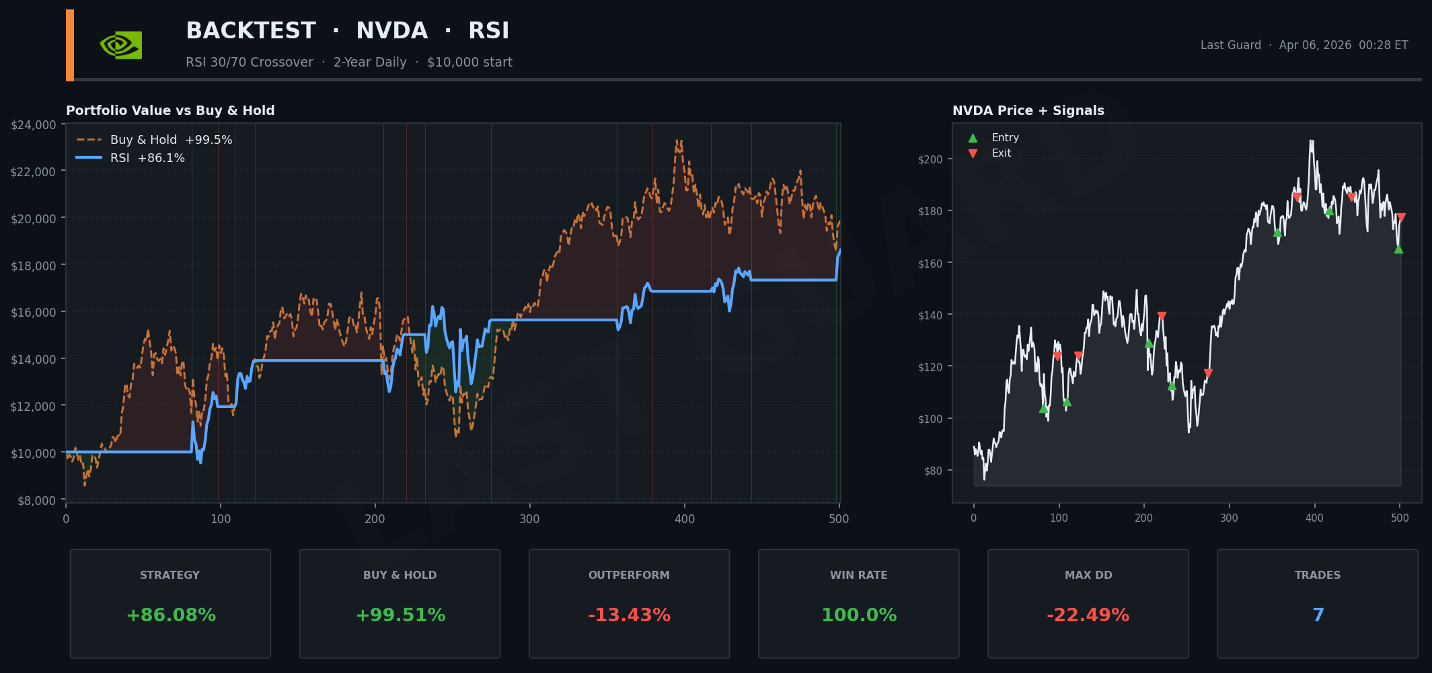The image size is (1432, 673).
Task: Select the last red exit marker near day 500
Action: (x=1401, y=218)
